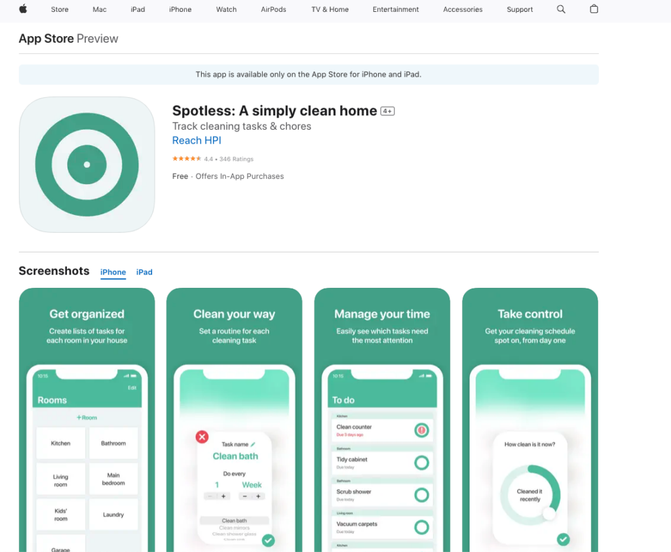Click the pencil edit icon beside Task name
671x552 pixels.
click(253, 444)
